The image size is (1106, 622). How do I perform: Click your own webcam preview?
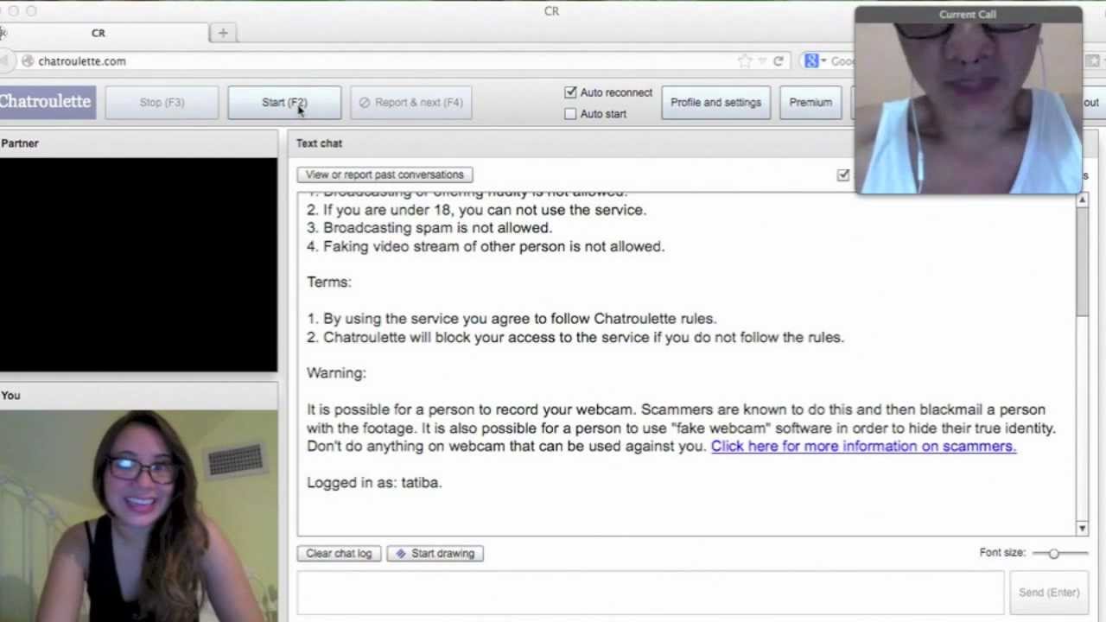click(x=138, y=516)
